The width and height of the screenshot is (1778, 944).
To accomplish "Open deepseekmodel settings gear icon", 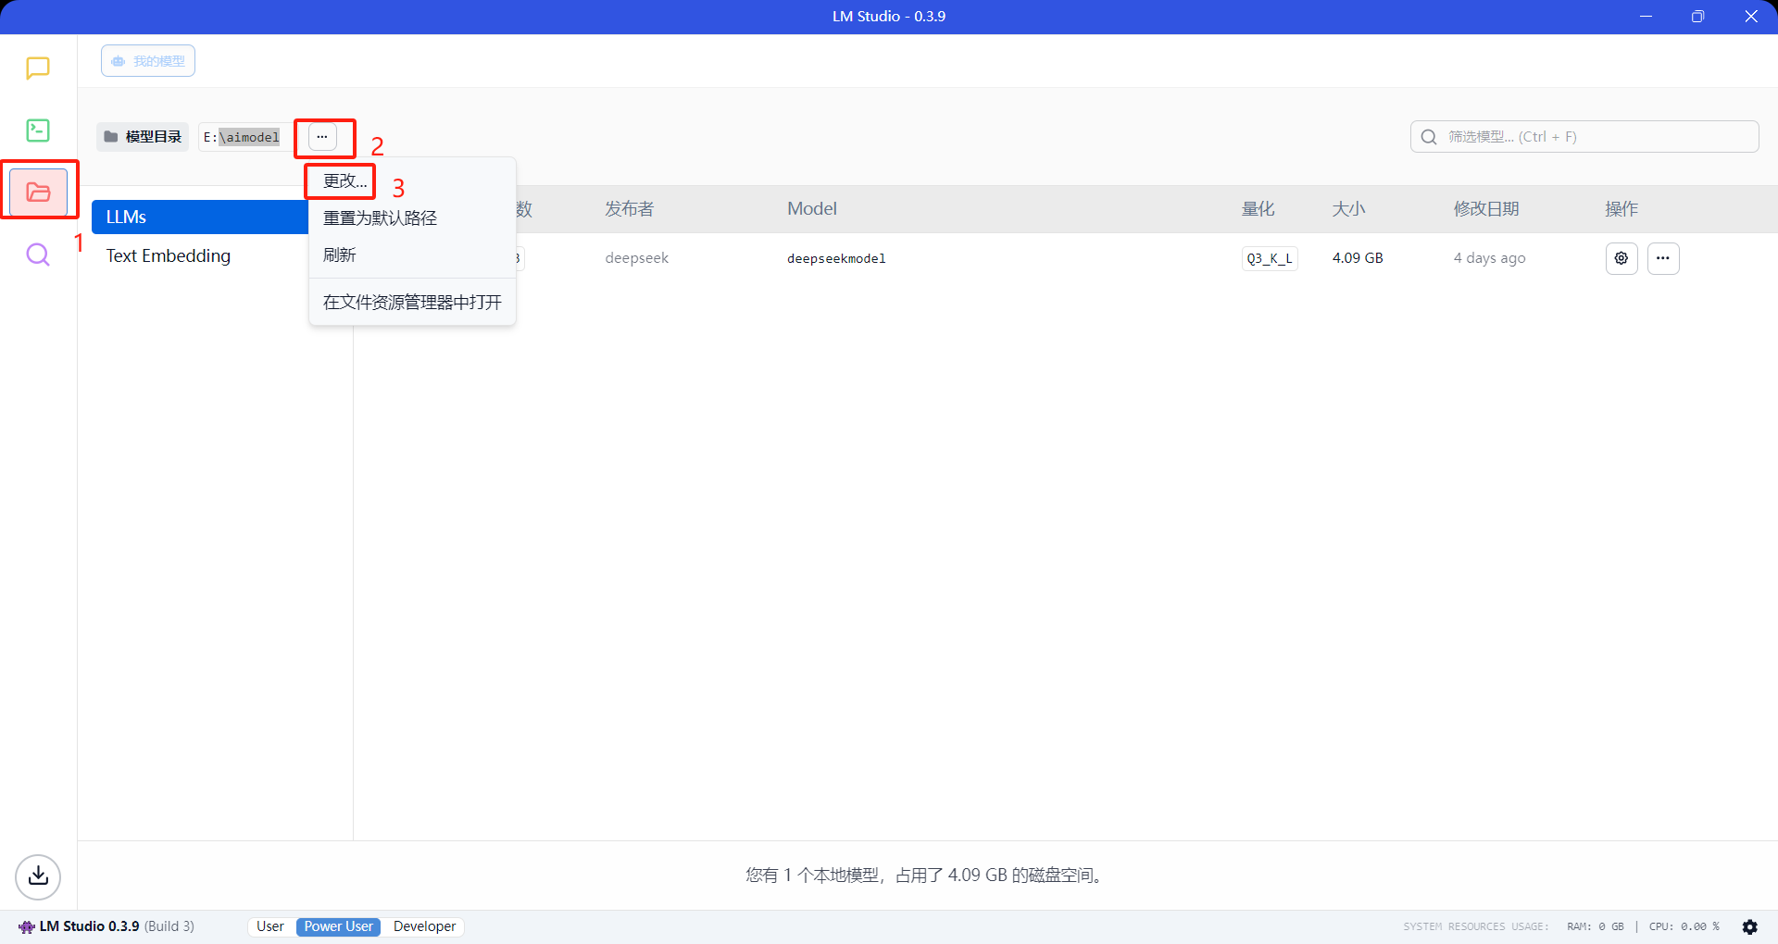I will click(x=1621, y=258).
